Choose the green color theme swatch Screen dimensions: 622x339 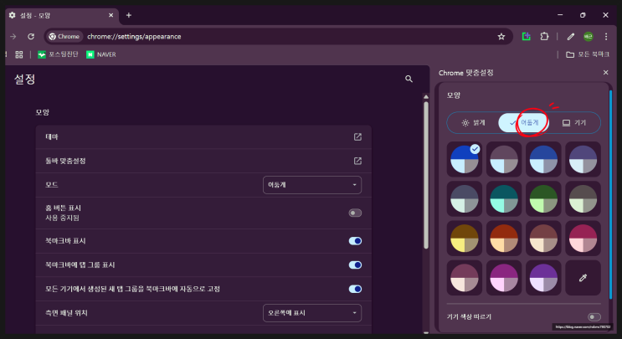pos(543,198)
